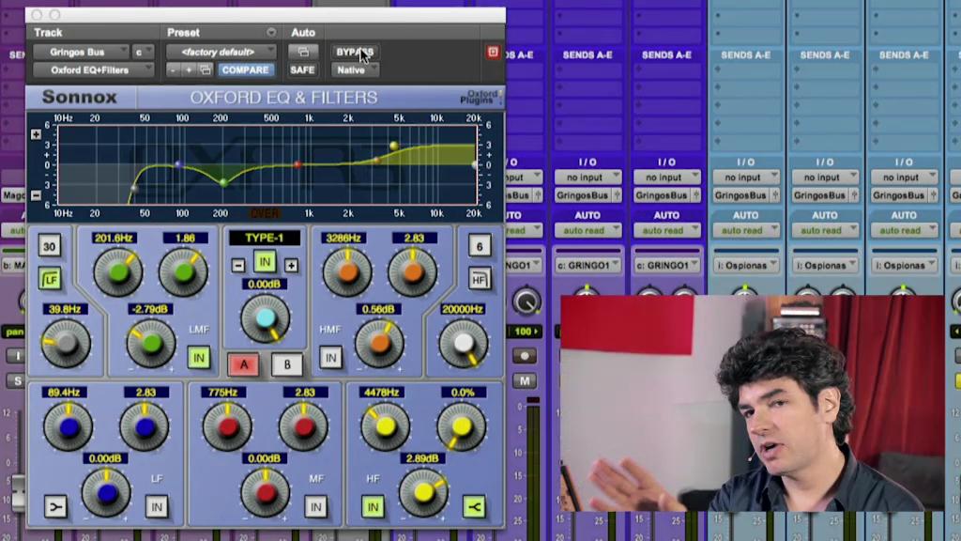This screenshot has height=541, width=961.
Task: Disable the LMF band IN button
Action: pos(199,358)
